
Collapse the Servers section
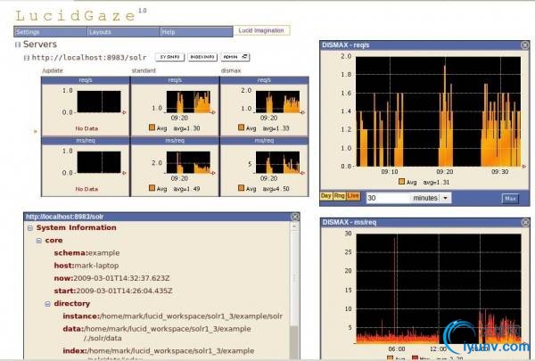tap(18, 45)
